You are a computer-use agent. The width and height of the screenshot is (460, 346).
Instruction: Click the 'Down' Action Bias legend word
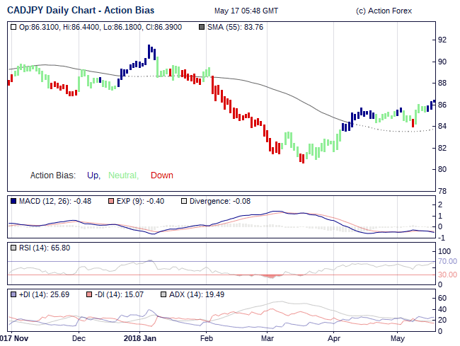tap(162, 175)
